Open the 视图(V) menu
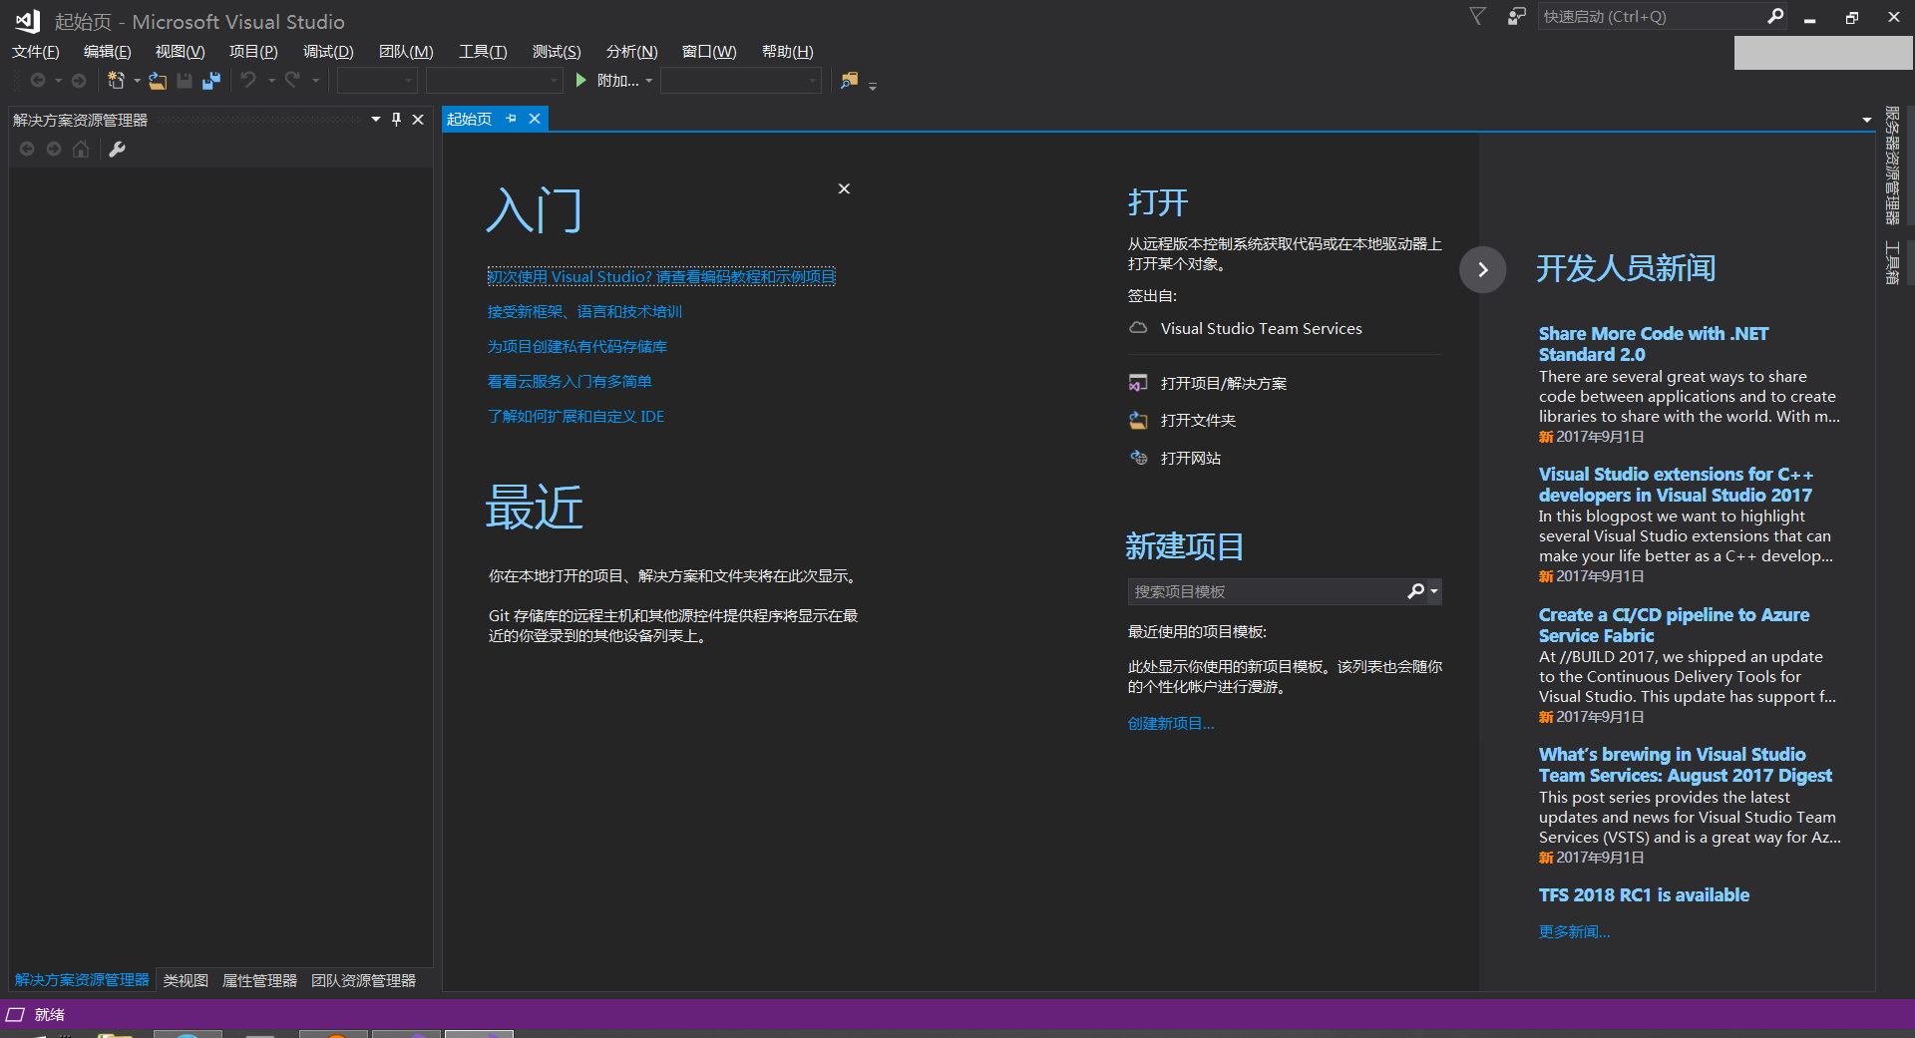The image size is (1915, 1038). pos(180,52)
